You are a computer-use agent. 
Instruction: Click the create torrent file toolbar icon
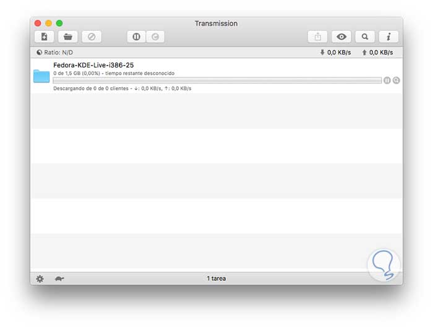pyautogui.click(x=44, y=37)
